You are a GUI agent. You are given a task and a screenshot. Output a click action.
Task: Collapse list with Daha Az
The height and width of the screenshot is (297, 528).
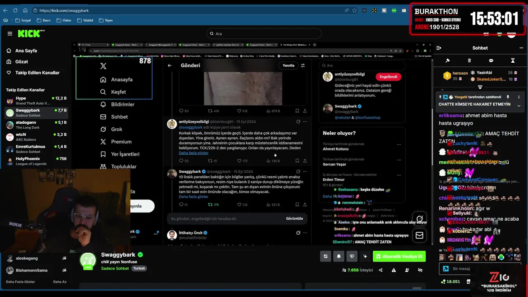[x=60, y=282]
